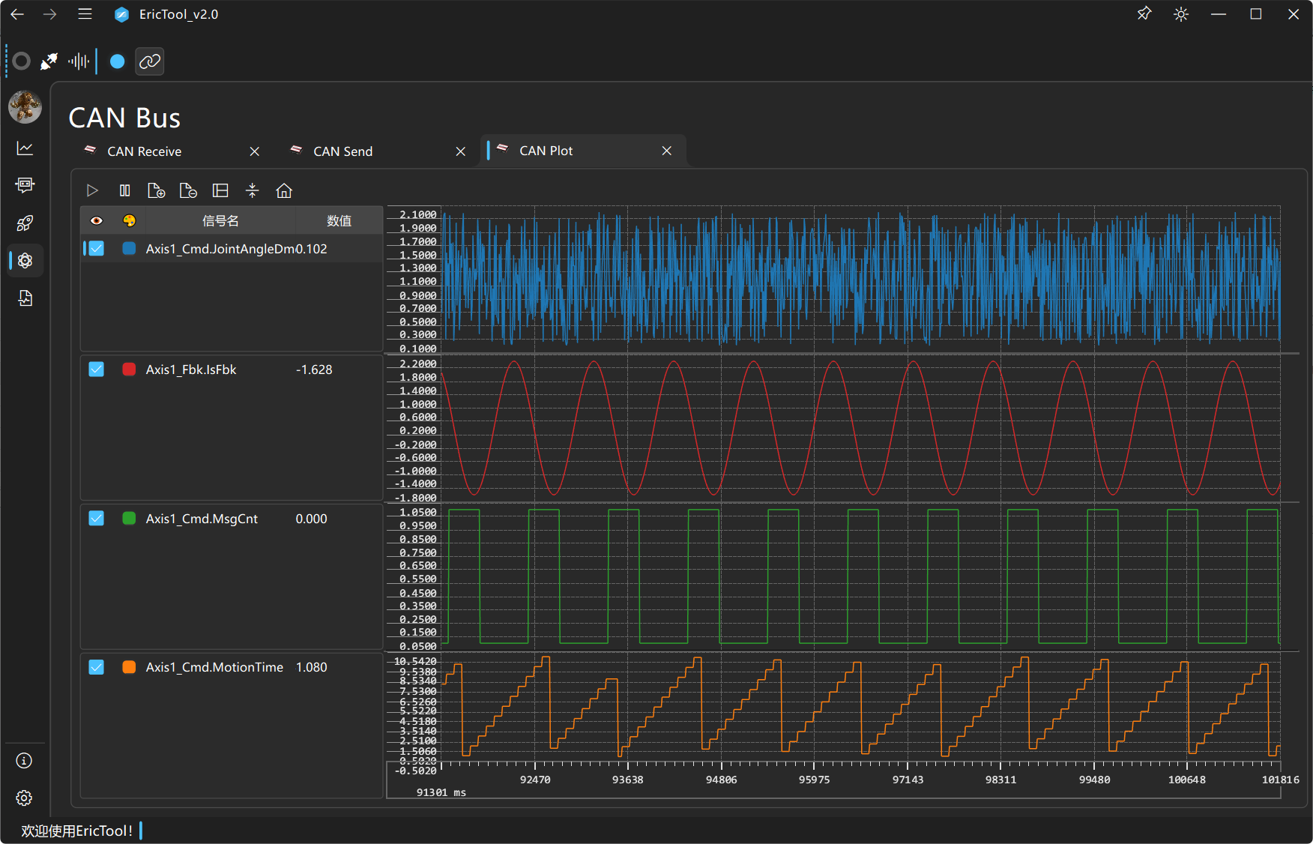
Task: Pause the CAN plot
Action: click(124, 191)
